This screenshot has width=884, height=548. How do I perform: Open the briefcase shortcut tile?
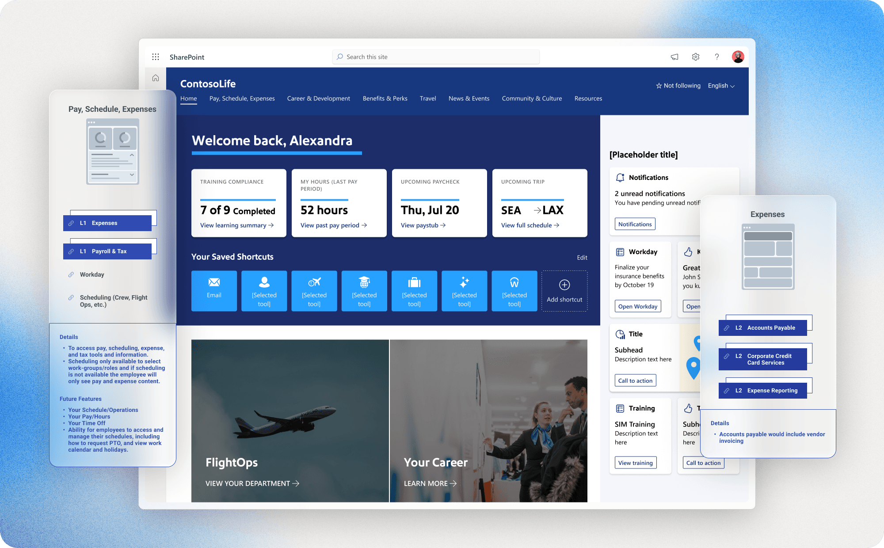coord(414,291)
